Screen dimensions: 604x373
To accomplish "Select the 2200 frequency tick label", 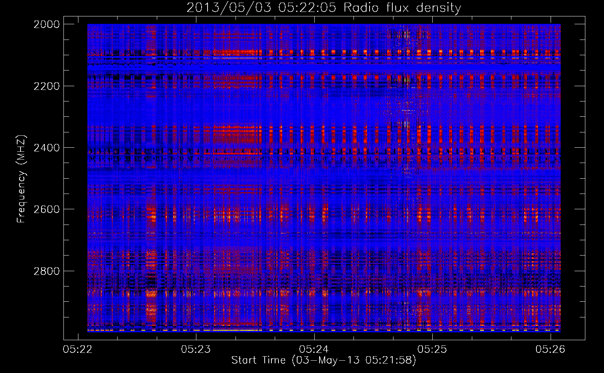I will [x=47, y=86].
